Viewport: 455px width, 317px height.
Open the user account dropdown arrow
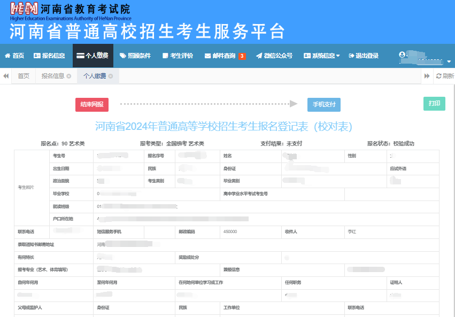(449, 61)
